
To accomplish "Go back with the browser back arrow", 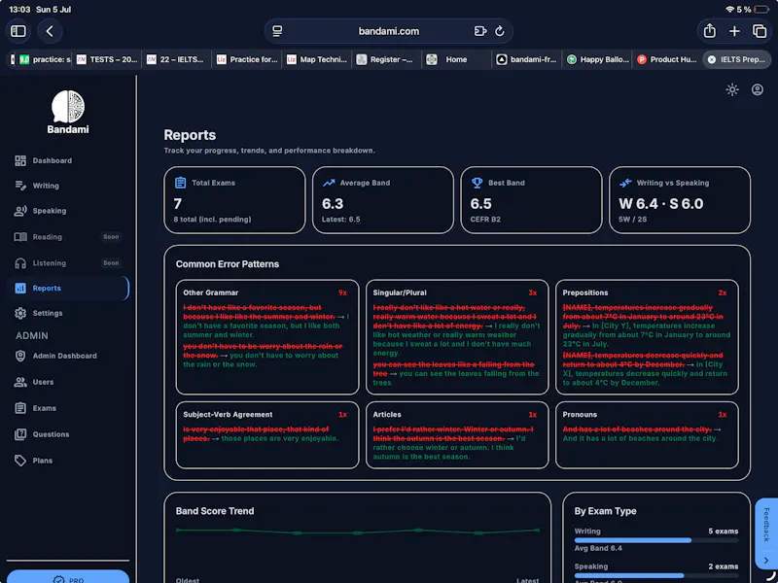I will [50, 31].
